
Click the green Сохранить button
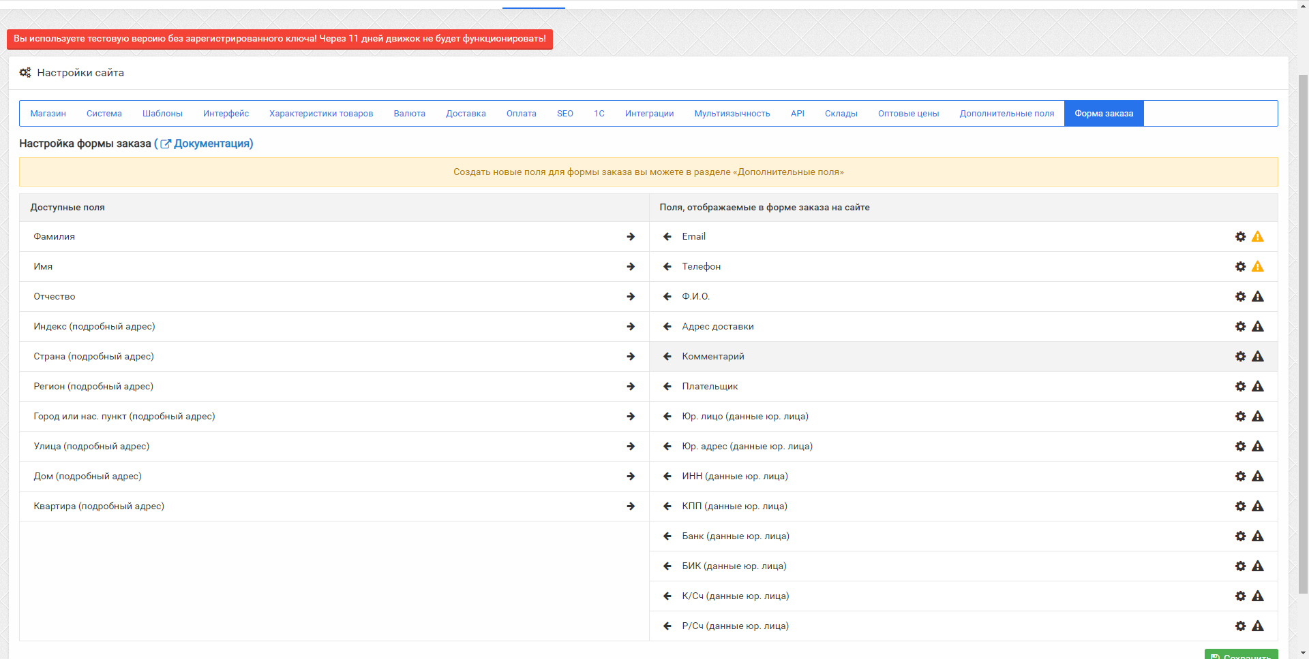coord(1241,655)
